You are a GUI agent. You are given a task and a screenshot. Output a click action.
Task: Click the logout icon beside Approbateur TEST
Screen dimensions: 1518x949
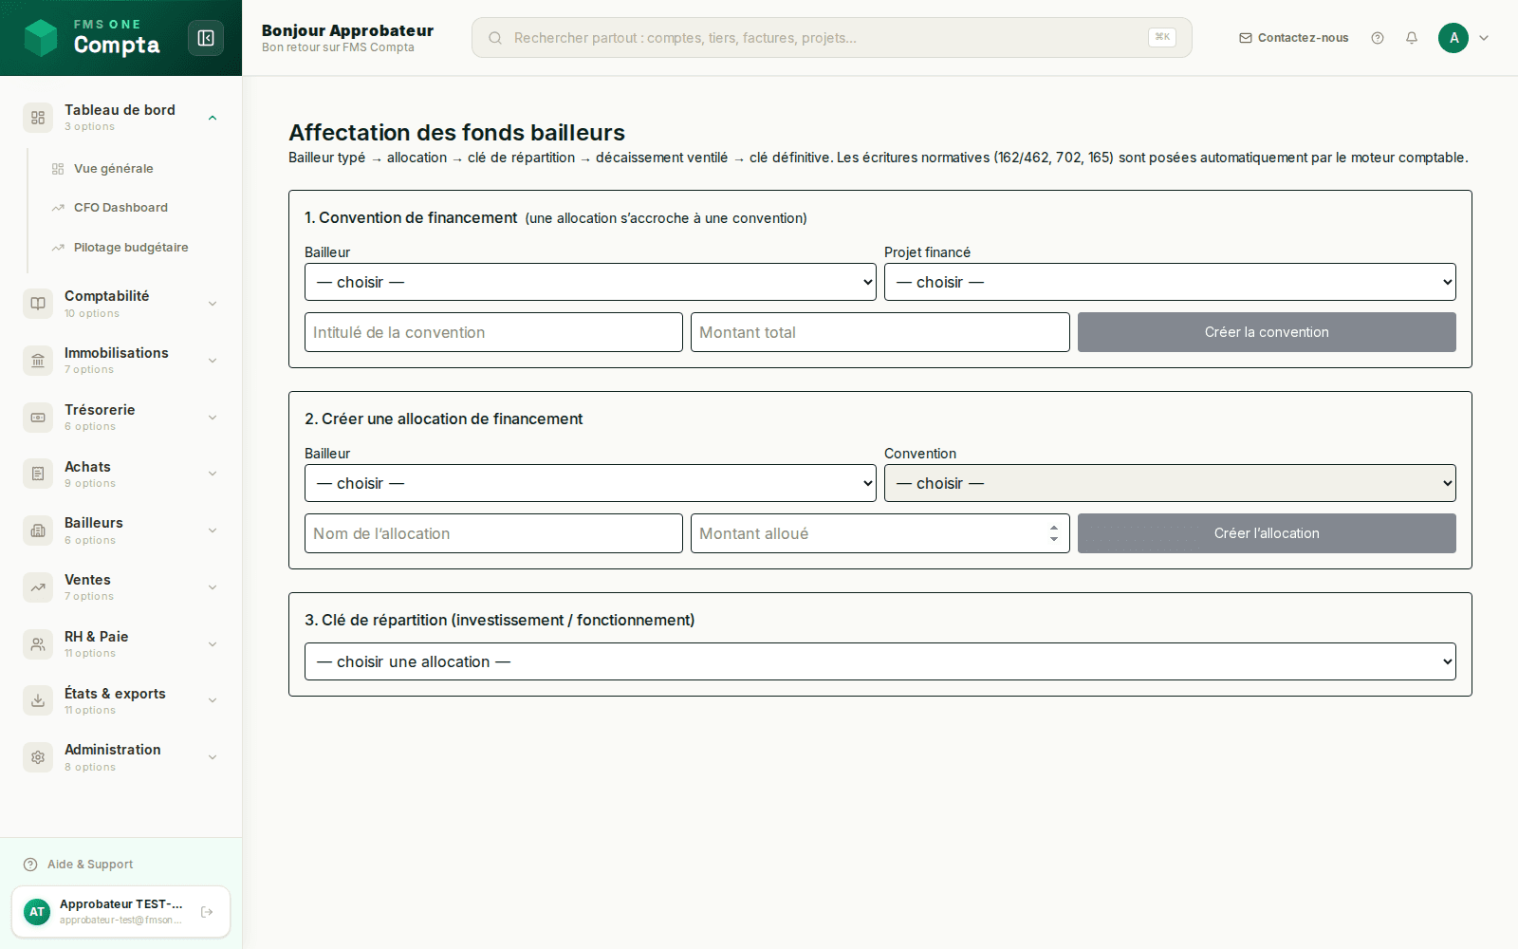207,912
